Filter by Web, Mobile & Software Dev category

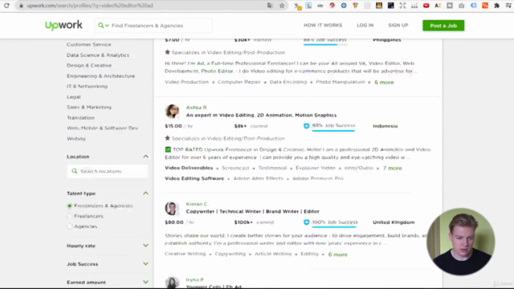[x=102, y=128]
